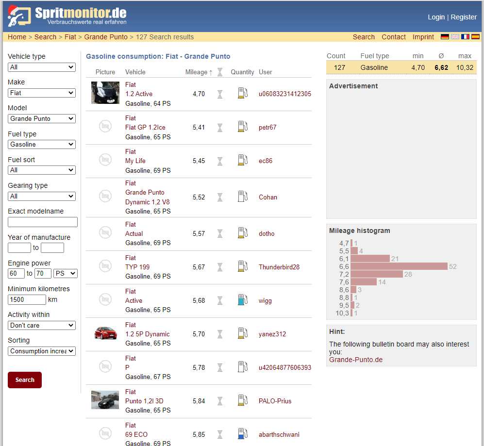Open red Fiat thumbnail of 1.2 5P Dynamic
Screen dimensions: 484x446
pos(105,333)
